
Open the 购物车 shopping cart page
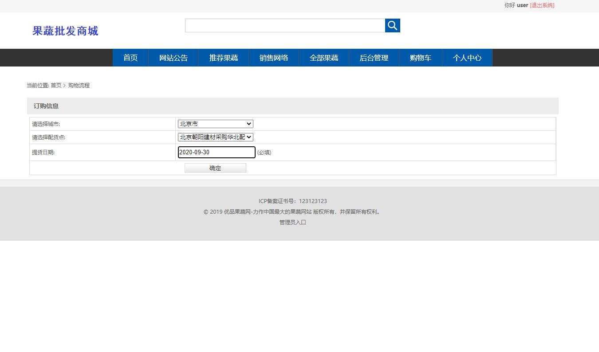tap(420, 58)
